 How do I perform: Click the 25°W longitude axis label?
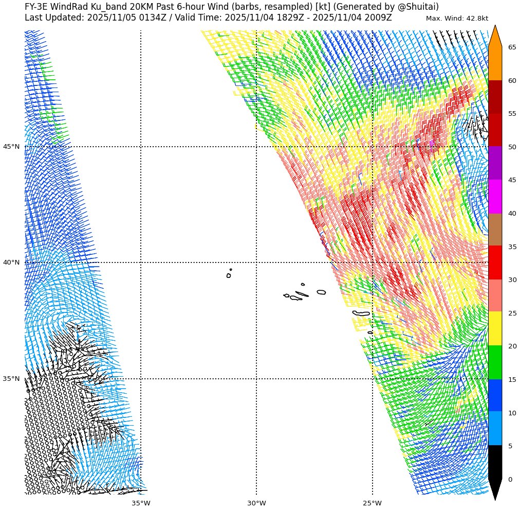372,503
